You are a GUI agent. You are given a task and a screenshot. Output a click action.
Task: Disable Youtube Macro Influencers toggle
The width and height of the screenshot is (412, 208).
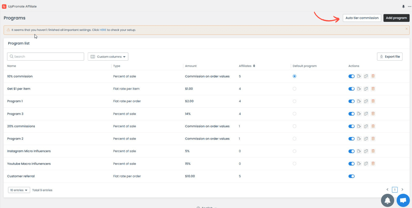(351, 164)
